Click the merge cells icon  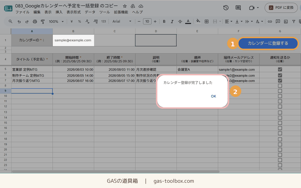coord(215,21)
